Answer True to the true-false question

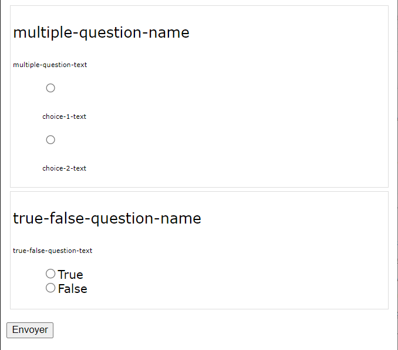[x=50, y=274]
